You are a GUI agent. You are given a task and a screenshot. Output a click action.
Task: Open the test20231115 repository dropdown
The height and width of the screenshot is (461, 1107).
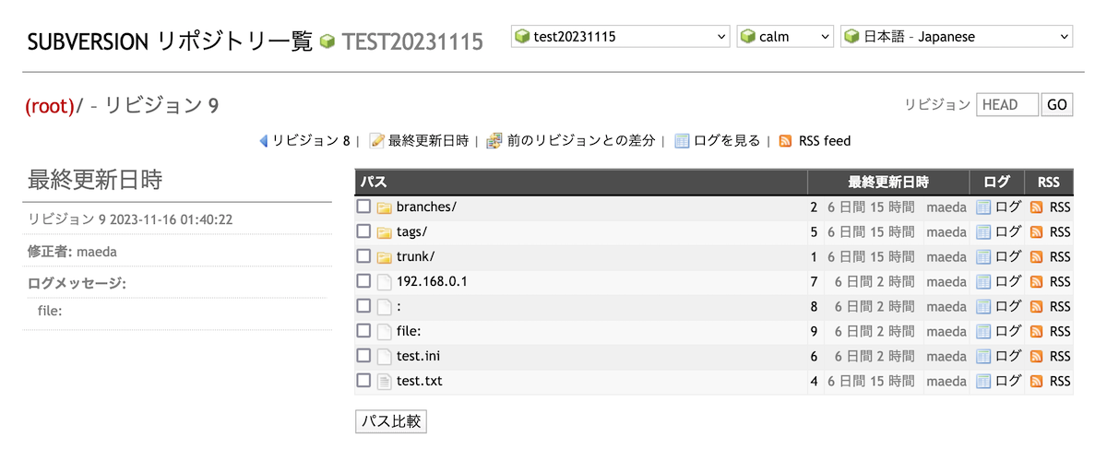tap(621, 37)
